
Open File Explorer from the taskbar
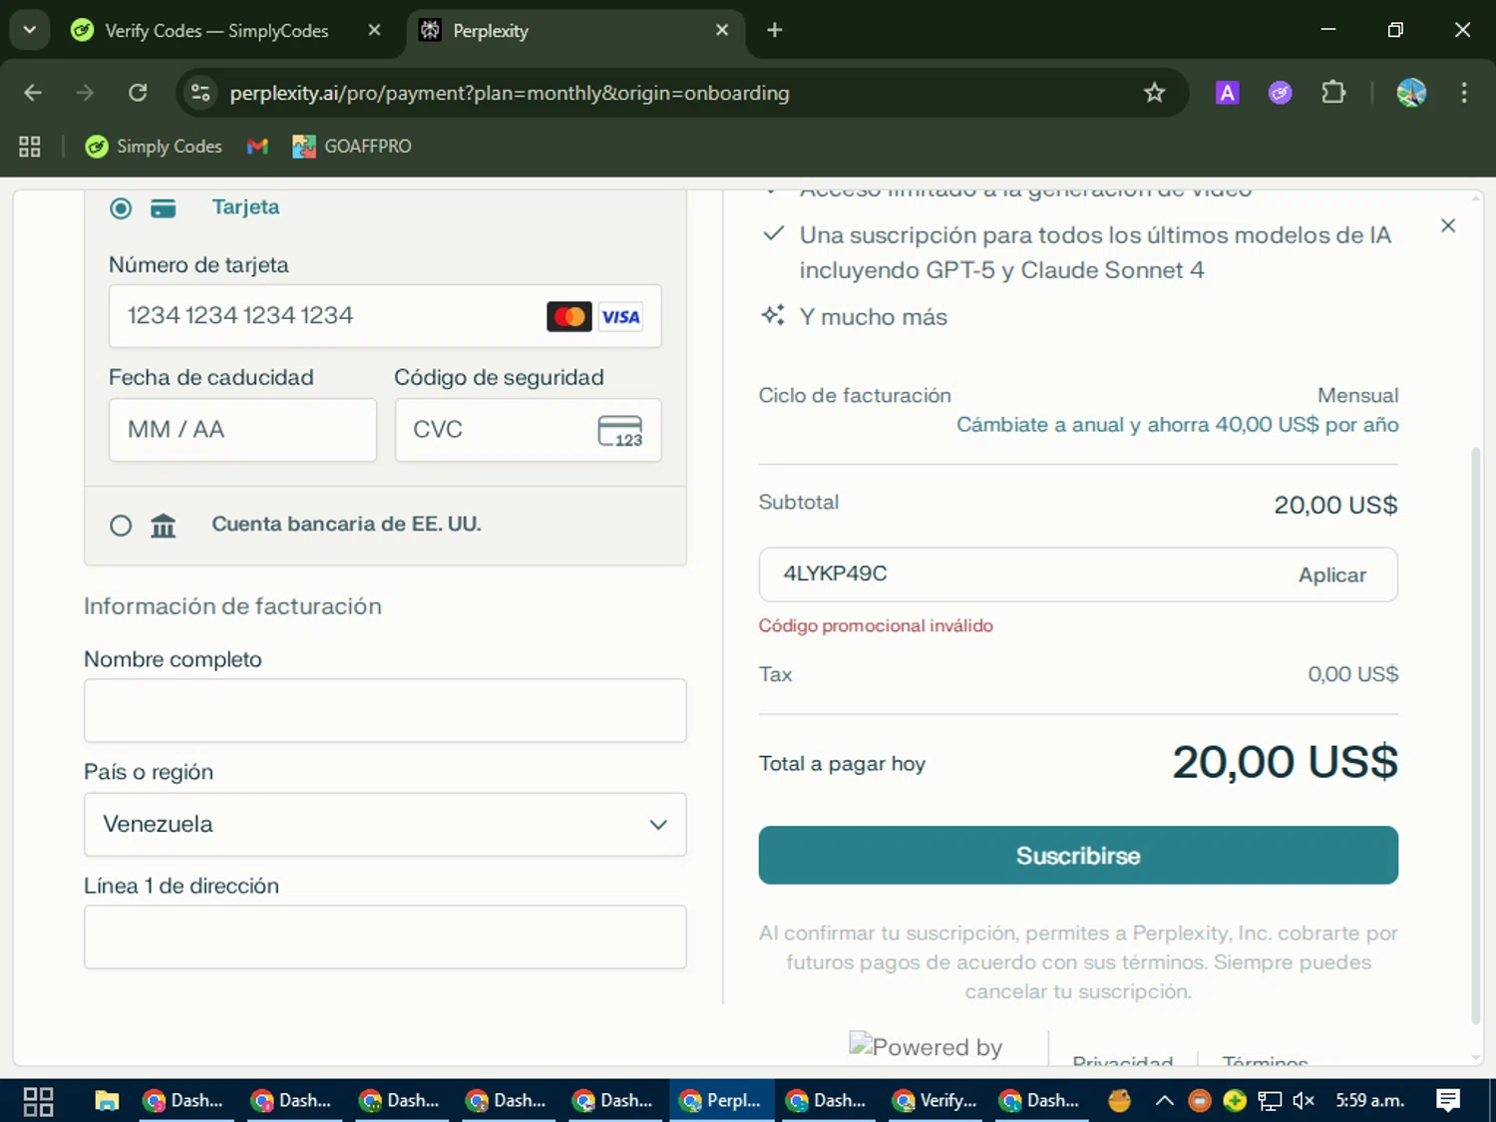click(x=107, y=1101)
